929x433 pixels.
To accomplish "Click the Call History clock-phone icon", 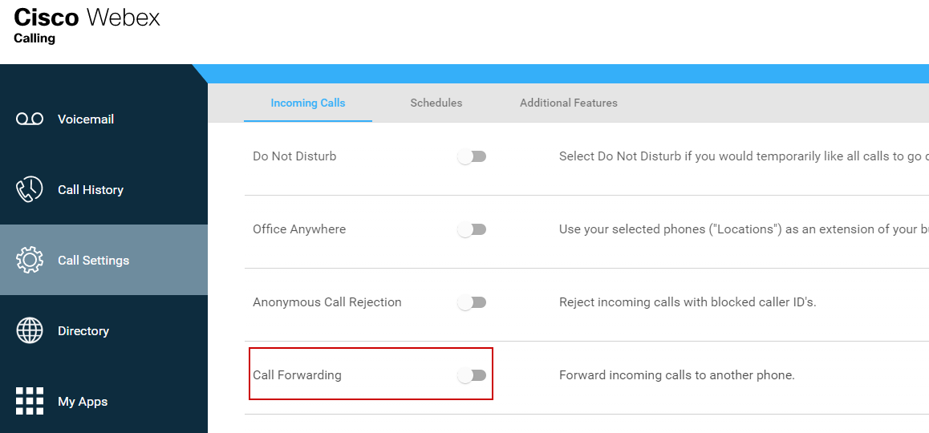I will (30, 190).
